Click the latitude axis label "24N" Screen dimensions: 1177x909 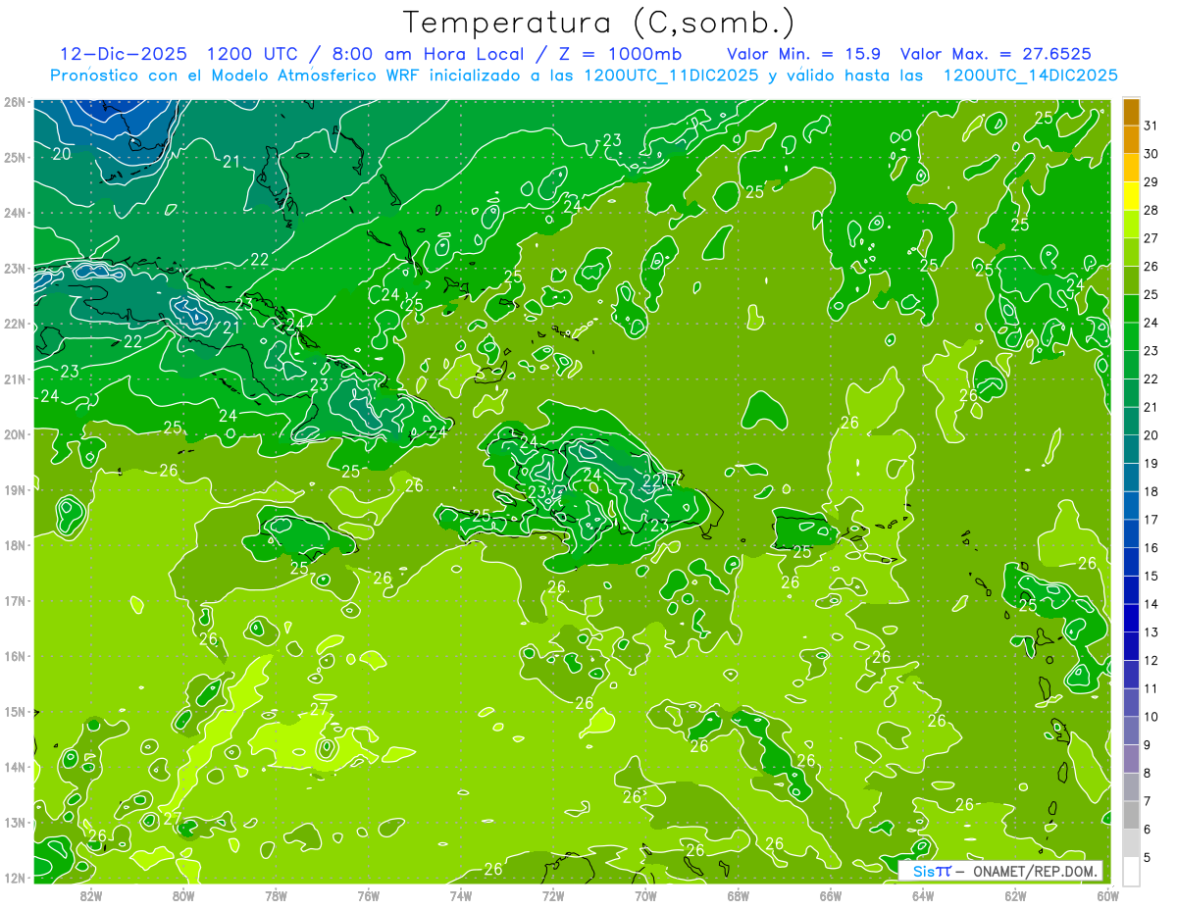pyautogui.click(x=15, y=213)
